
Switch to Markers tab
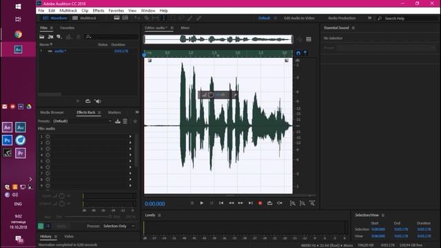coord(114,112)
